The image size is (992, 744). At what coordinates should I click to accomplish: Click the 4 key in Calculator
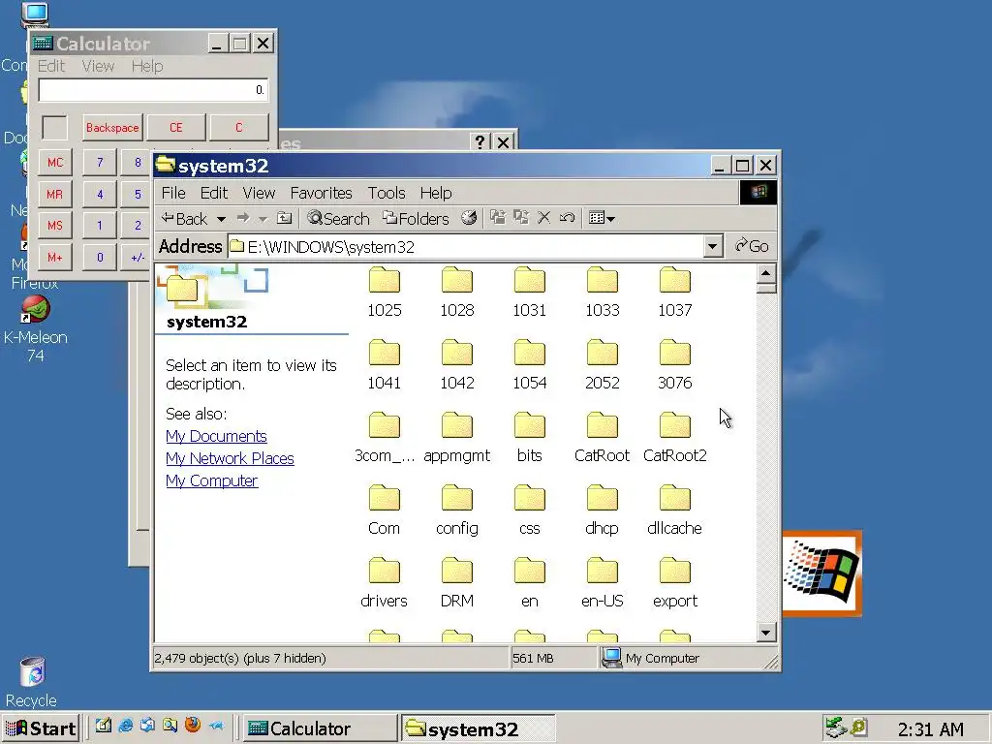[100, 194]
